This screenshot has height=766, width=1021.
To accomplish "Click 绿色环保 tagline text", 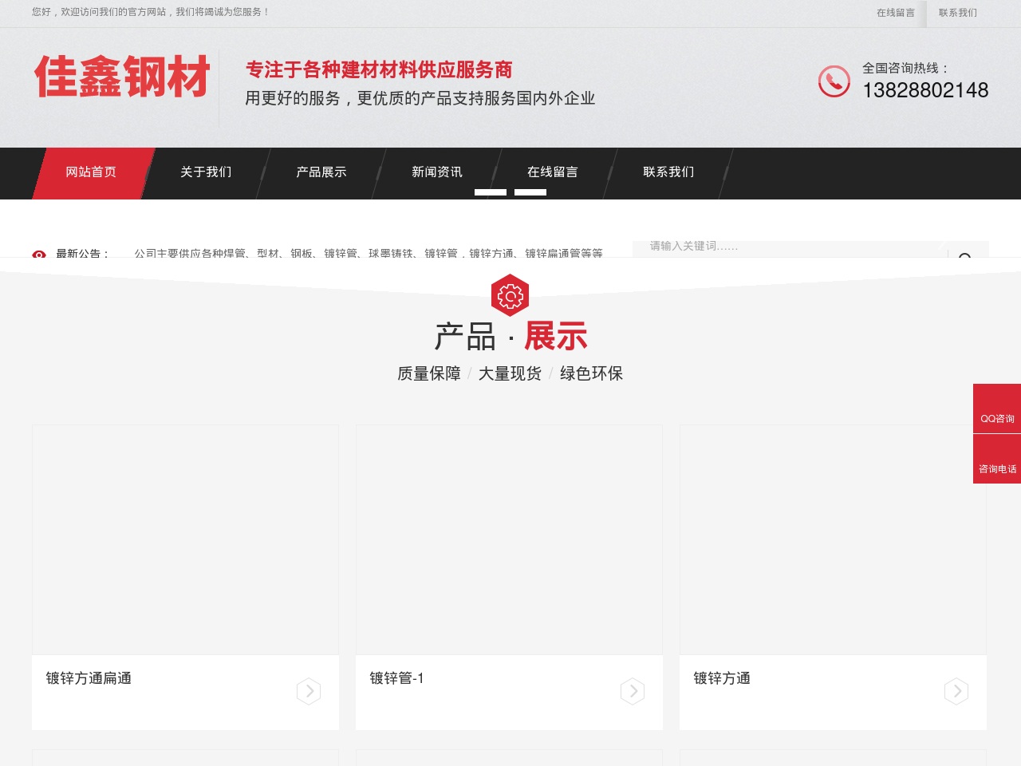I will click(x=591, y=373).
